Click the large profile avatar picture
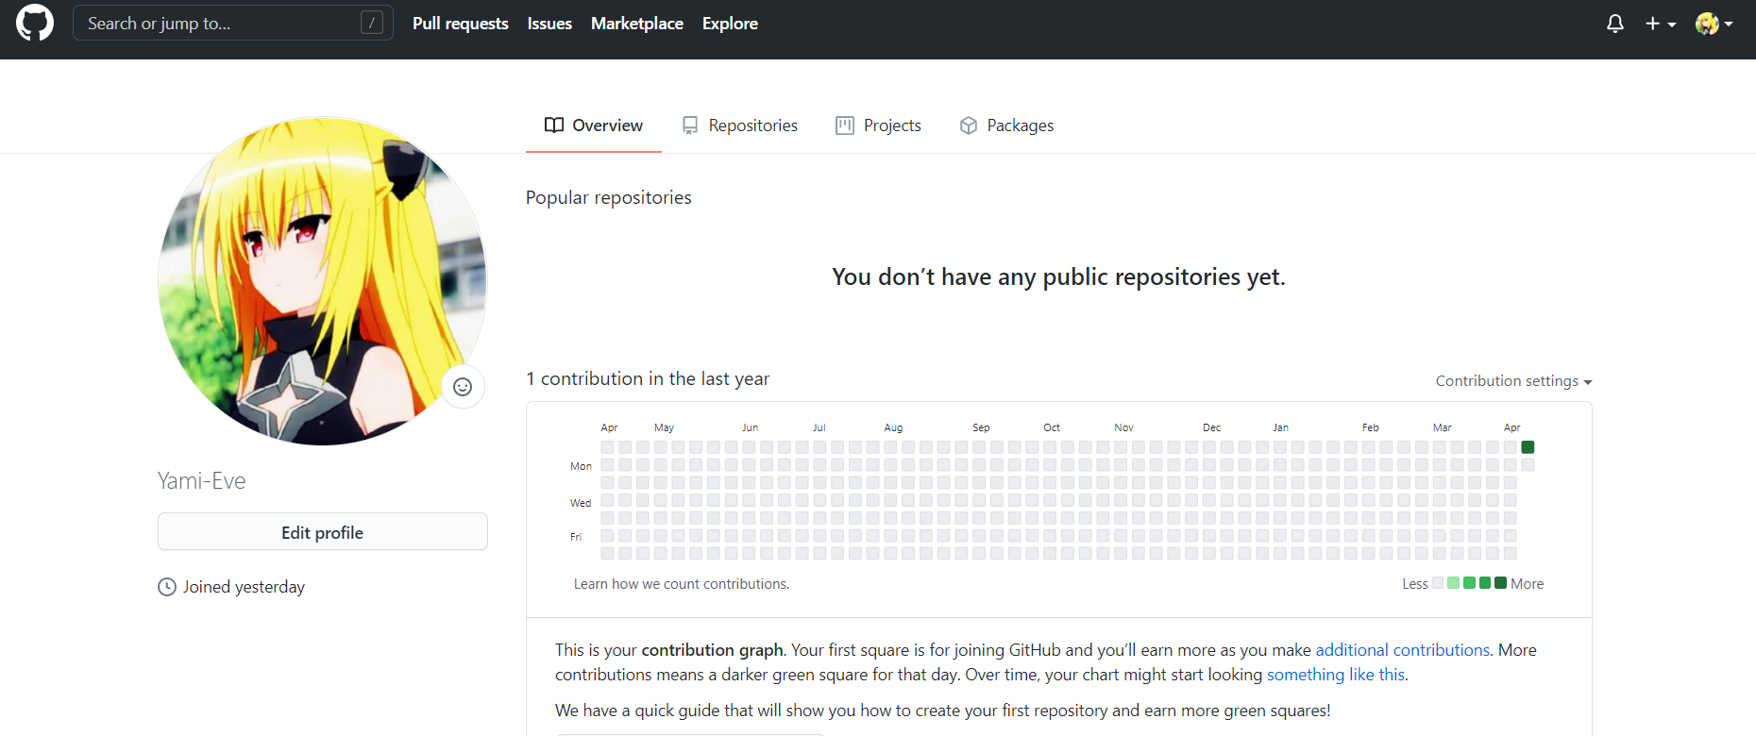Screen dimensions: 1756x736 pyautogui.click(x=323, y=281)
